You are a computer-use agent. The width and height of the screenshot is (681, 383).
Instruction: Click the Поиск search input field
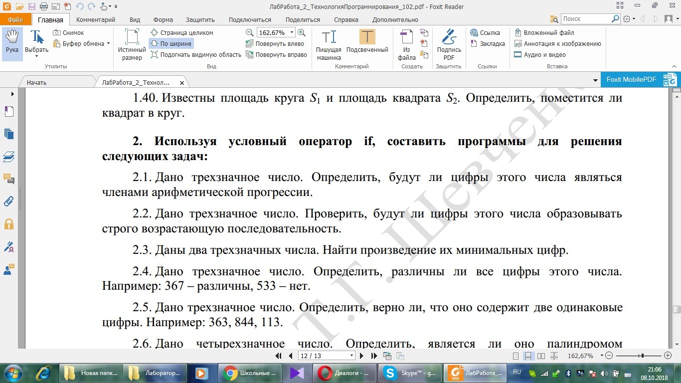[x=585, y=19]
